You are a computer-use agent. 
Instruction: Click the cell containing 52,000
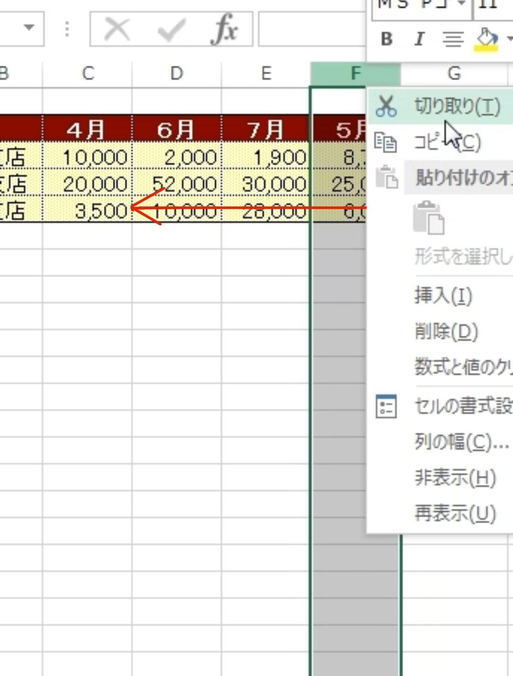click(176, 183)
